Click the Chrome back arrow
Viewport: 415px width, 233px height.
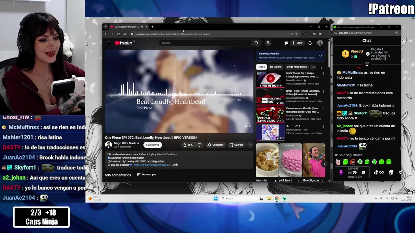click(x=106, y=34)
